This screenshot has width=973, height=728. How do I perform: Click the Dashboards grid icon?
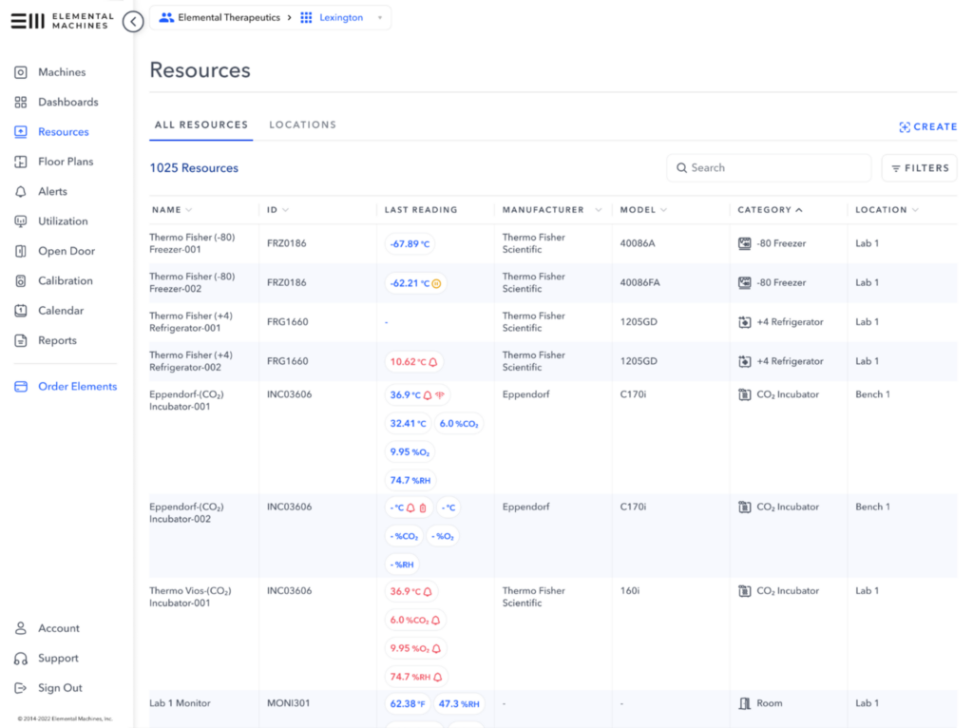[21, 102]
